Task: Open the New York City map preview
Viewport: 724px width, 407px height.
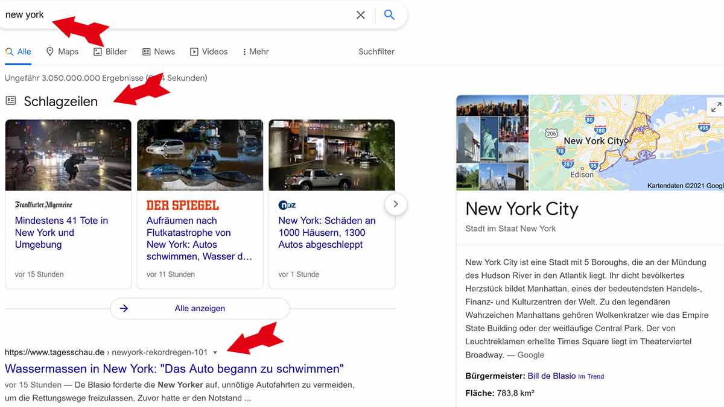Action: coord(626,143)
